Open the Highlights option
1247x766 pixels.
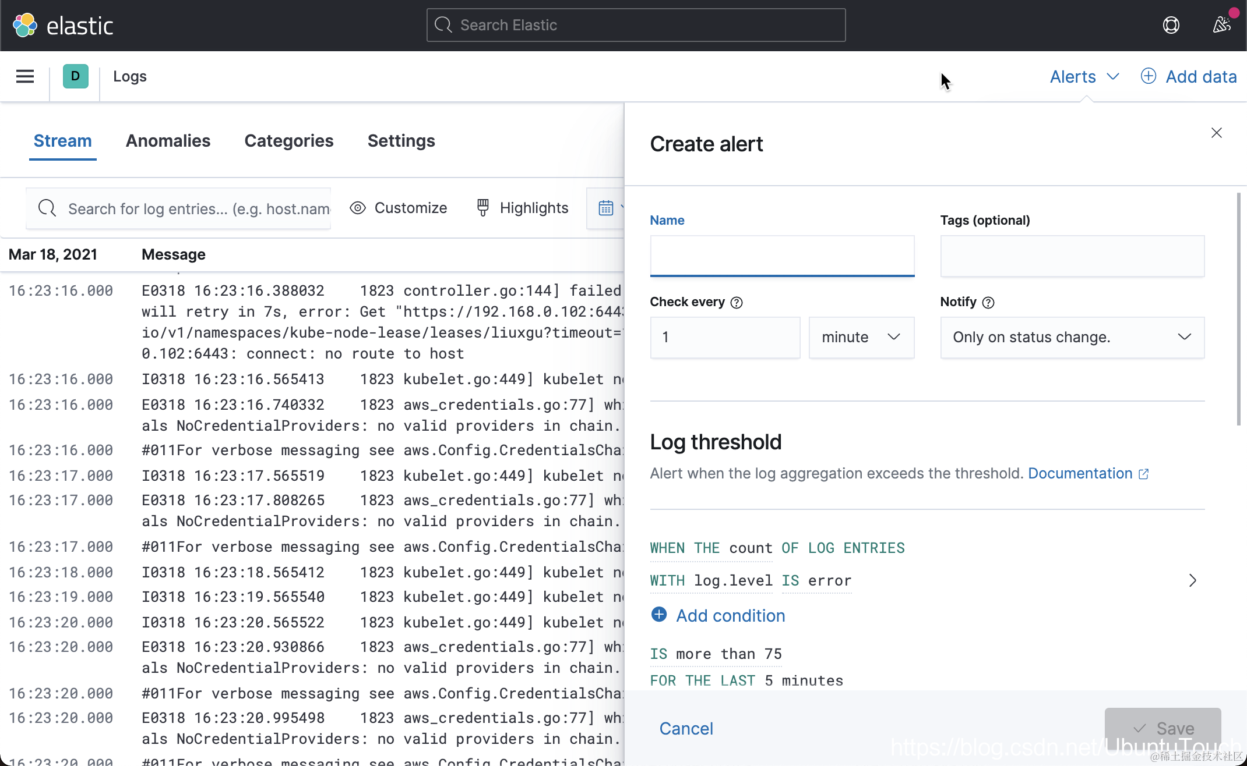[x=522, y=208]
